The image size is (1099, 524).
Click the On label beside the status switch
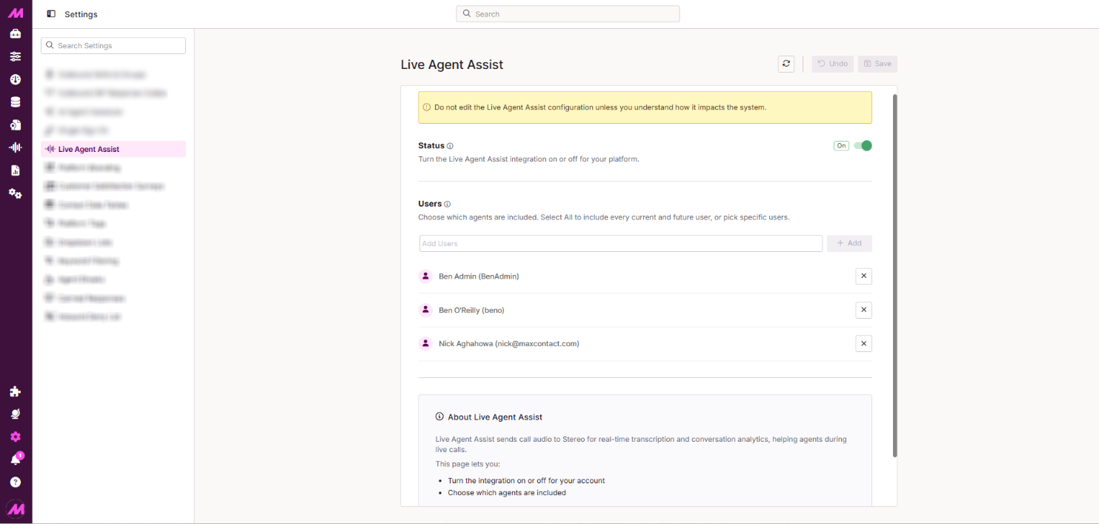coord(841,146)
